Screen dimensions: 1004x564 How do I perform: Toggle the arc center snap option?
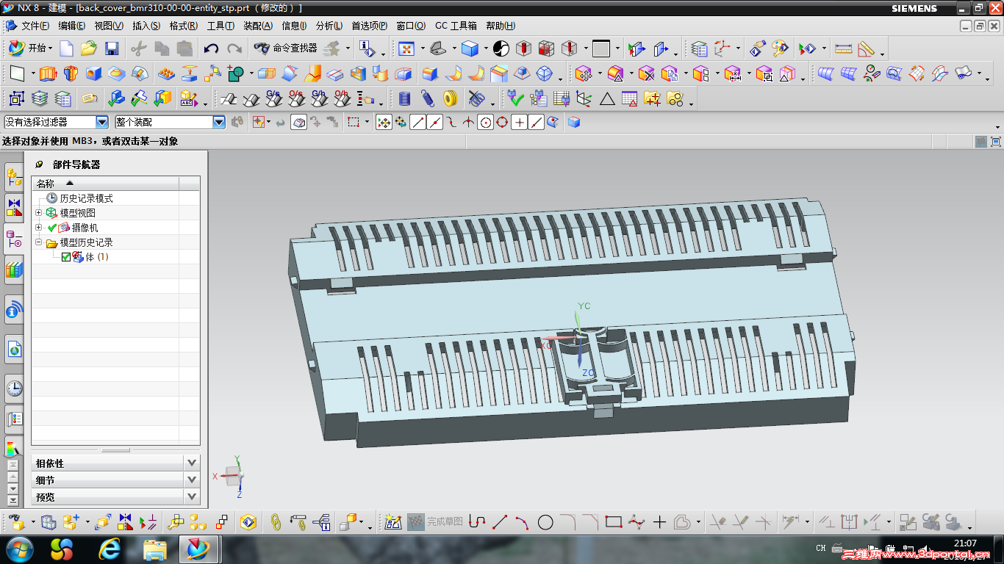click(485, 123)
